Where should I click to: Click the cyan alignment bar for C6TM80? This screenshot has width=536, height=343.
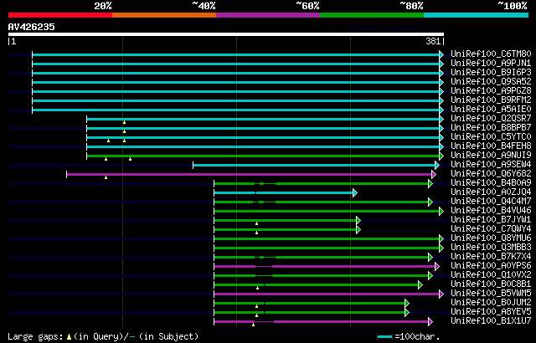(236, 54)
